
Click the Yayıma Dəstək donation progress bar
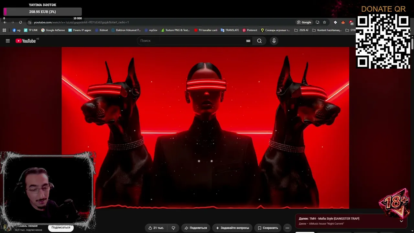(42, 12)
